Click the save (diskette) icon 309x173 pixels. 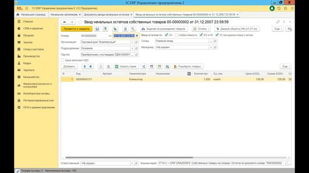(97, 29)
